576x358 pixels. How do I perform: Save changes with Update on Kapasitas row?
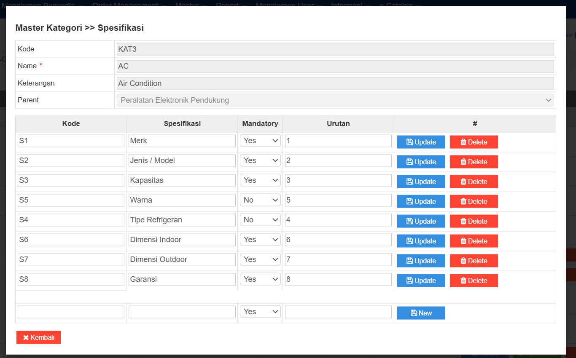pyautogui.click(x=421, y=182)
